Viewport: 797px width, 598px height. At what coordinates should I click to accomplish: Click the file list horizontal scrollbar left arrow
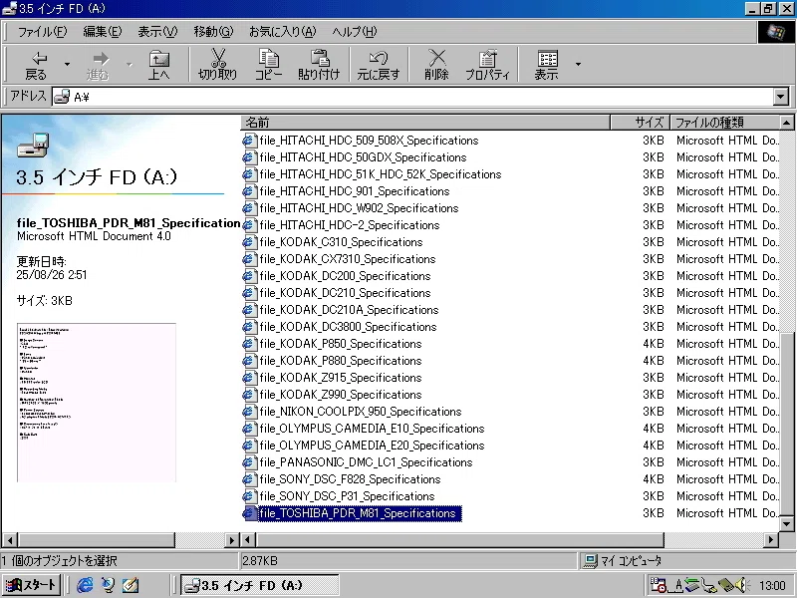click(248, 539)
